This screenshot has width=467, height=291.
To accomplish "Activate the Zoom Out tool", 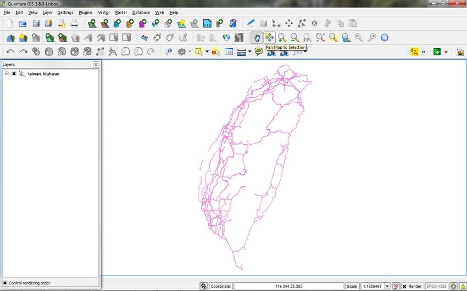I will [295, 37].
